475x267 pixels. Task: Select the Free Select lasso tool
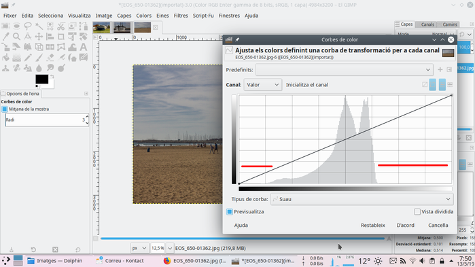pyautogui.click(x=28, y=26)
